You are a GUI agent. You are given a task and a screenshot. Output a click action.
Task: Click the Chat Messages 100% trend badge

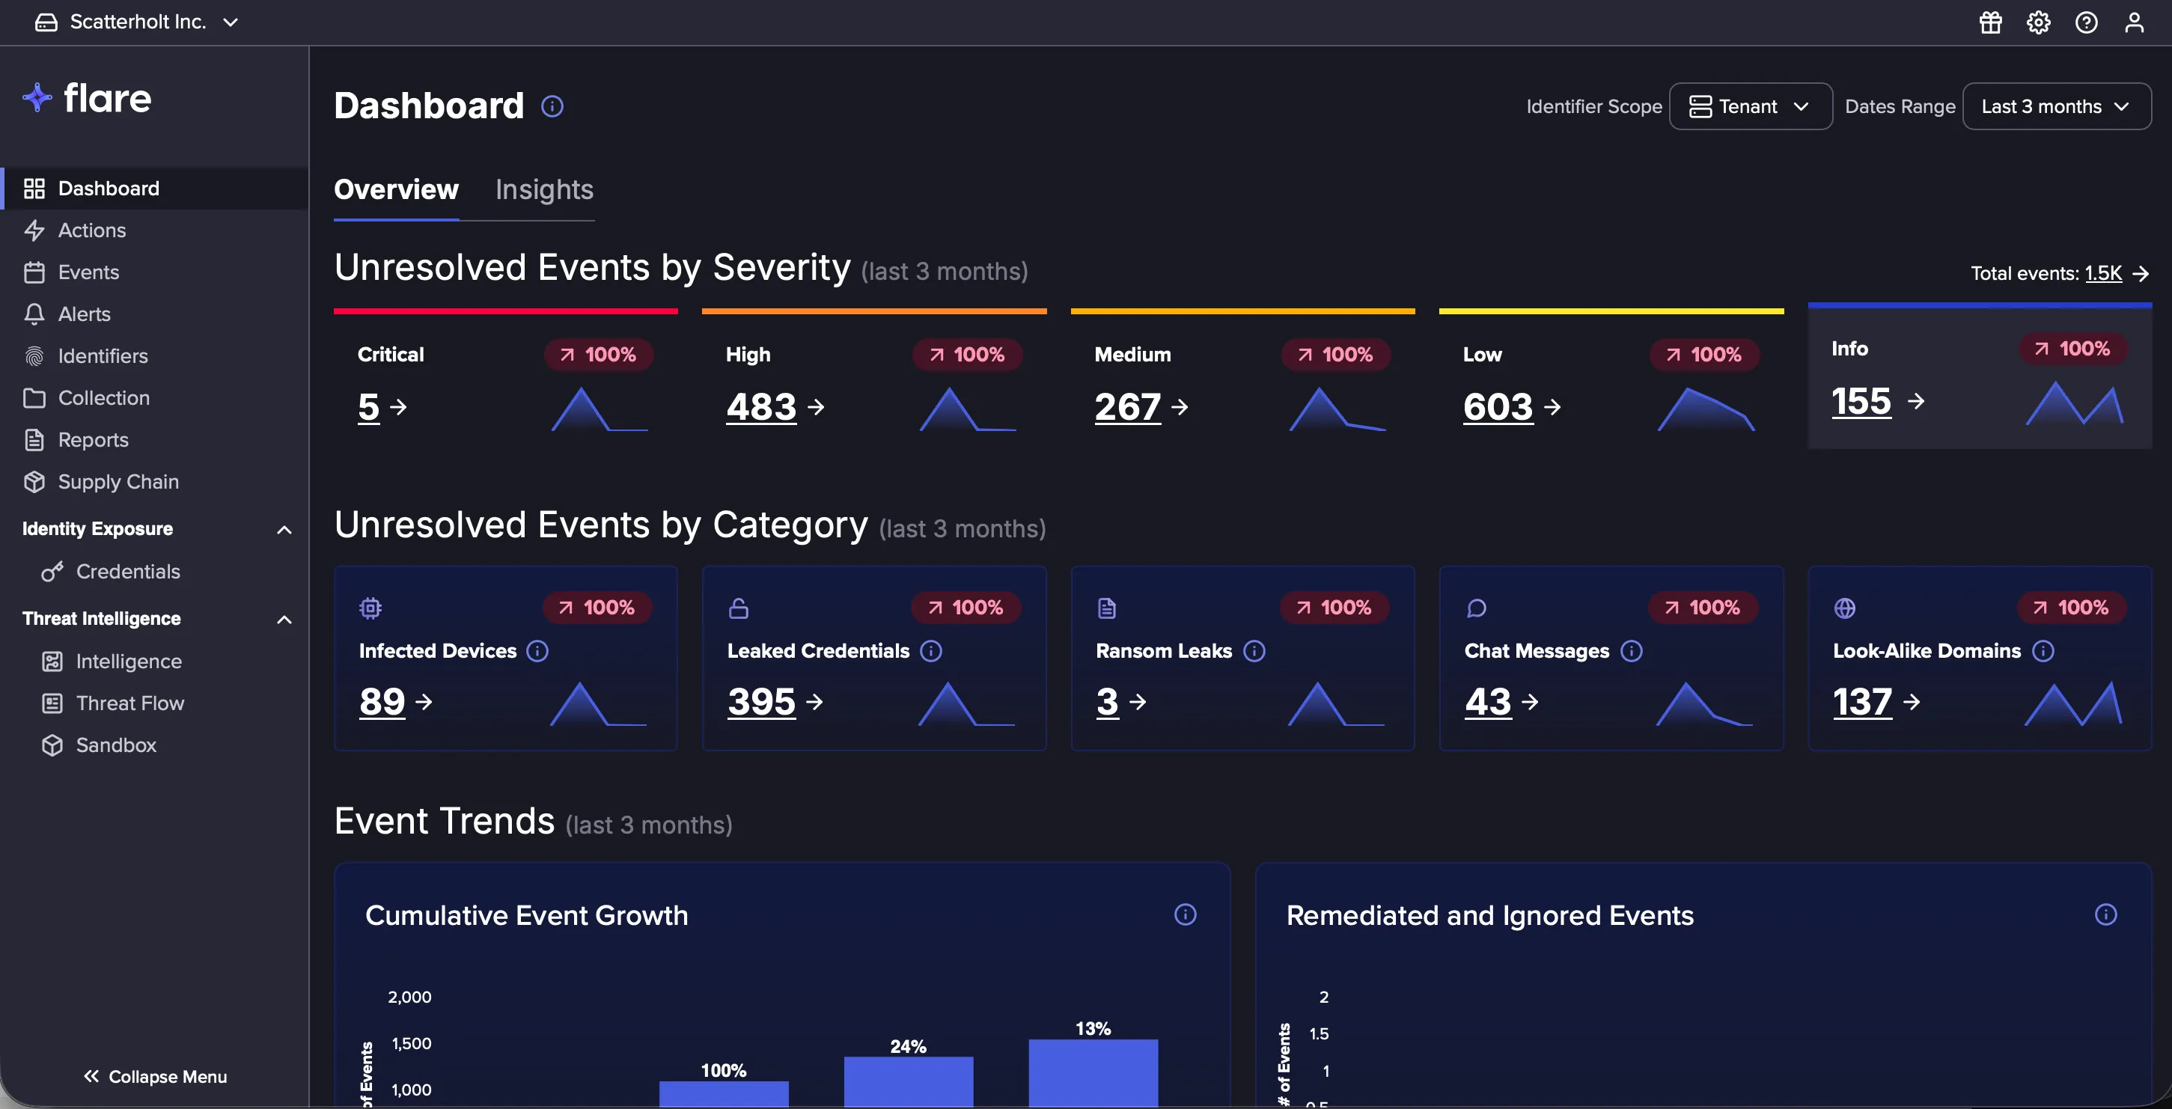click(1703, 608)
